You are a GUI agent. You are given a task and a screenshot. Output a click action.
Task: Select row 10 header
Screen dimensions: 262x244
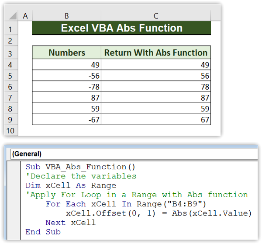click(11, 130)
